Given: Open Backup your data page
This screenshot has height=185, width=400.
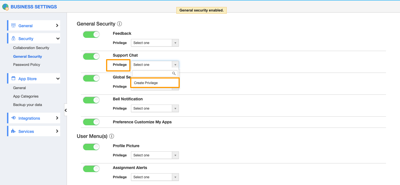Looking at the screenshot, I should (27, 105).
